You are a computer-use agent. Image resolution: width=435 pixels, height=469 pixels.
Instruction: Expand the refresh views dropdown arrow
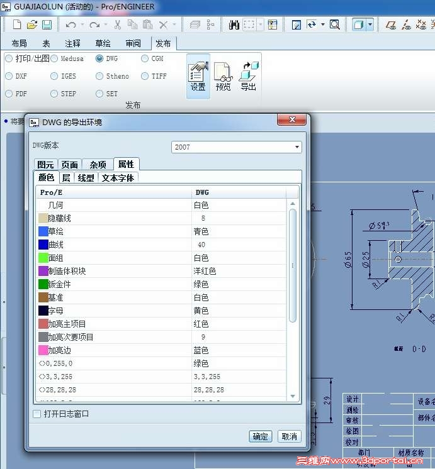(323, 25)
